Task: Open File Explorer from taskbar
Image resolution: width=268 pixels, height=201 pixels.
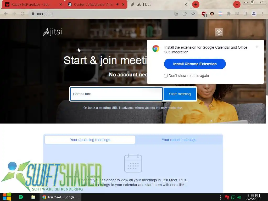Action: 33,197
